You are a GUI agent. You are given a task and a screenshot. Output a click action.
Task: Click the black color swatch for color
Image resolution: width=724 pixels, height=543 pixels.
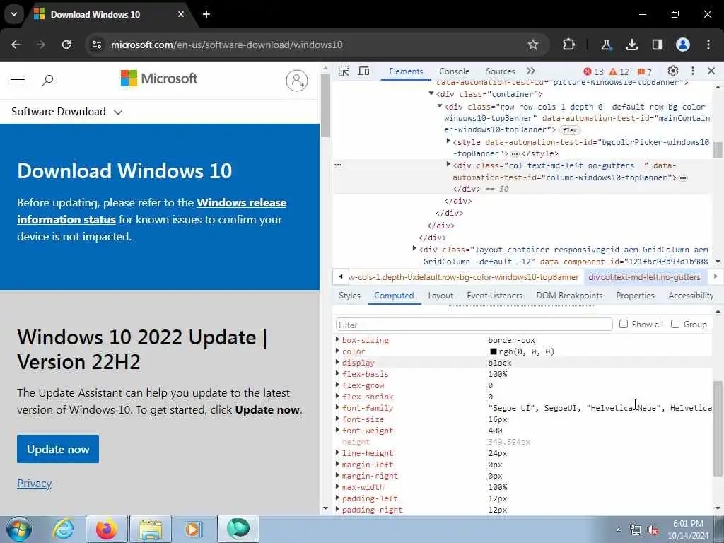tap(493, 351)
